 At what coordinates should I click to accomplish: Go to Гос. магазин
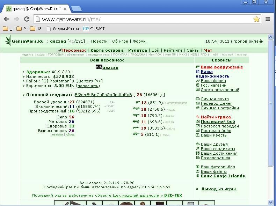[x=213, y=85]
